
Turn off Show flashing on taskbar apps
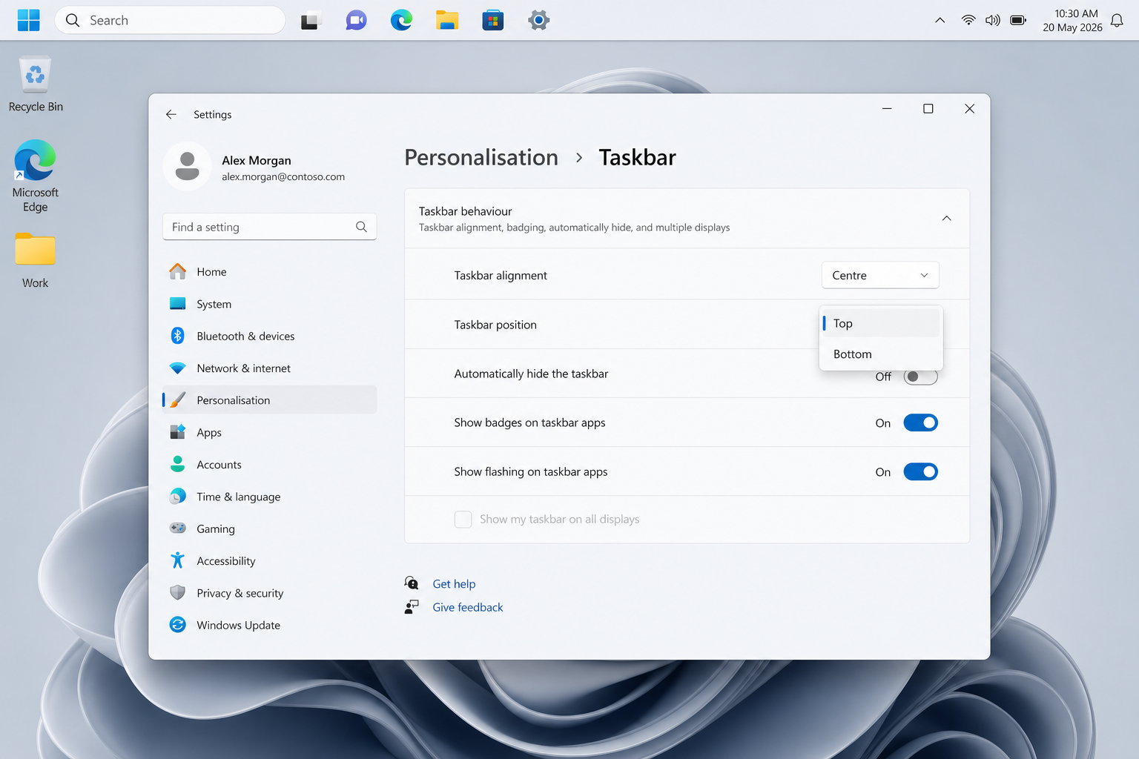coord(920,471)
